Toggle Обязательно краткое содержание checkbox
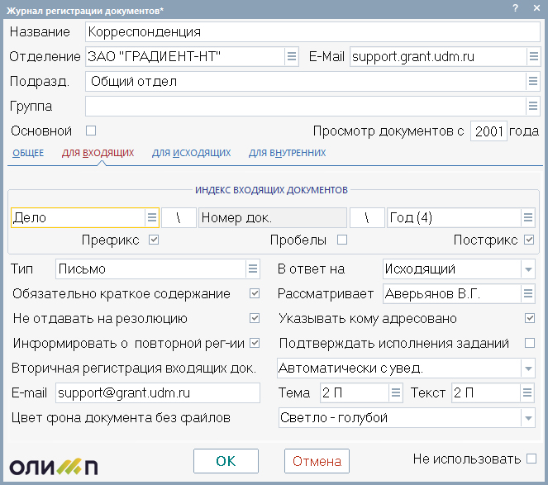Image resolution: width=548 pixels, height=485 pixels. tap(255, 293)
